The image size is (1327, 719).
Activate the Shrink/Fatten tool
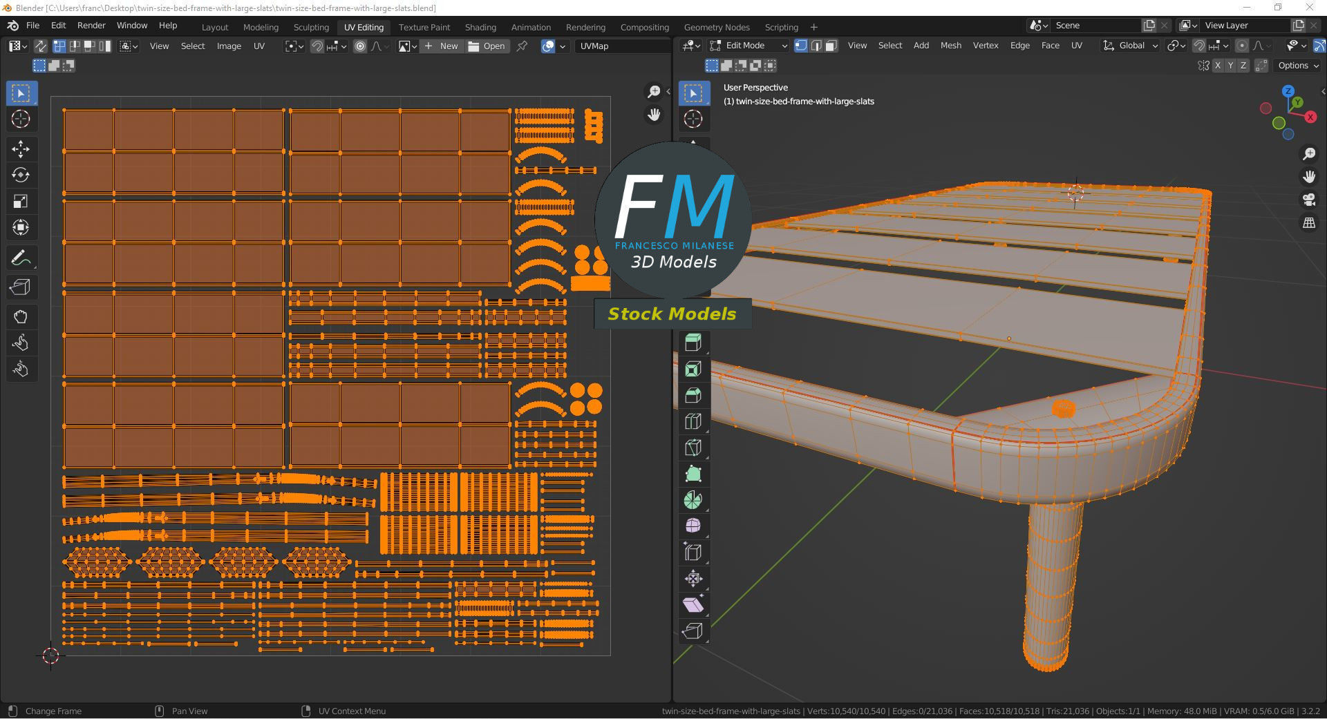(x=693, y=579)
